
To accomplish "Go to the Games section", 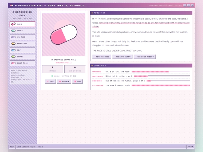I will [x=23, y=56].
